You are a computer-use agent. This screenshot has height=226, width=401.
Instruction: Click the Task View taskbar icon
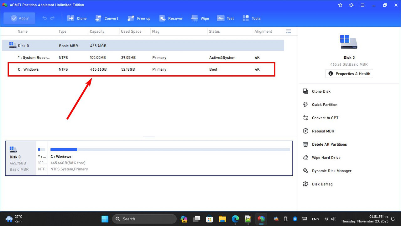197,219
